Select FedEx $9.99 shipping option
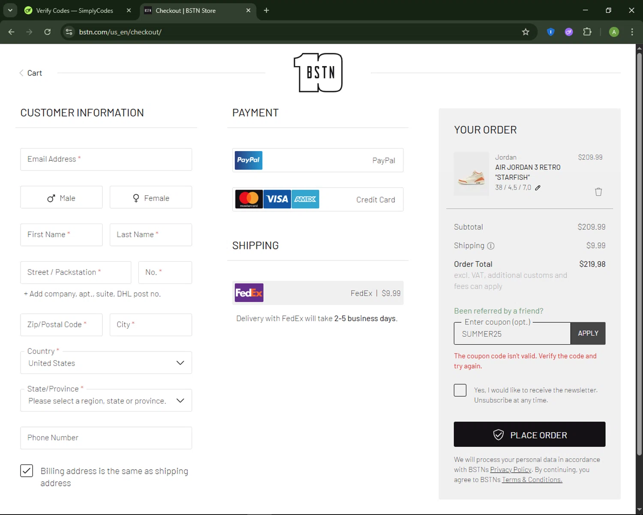 coord(318,293)
